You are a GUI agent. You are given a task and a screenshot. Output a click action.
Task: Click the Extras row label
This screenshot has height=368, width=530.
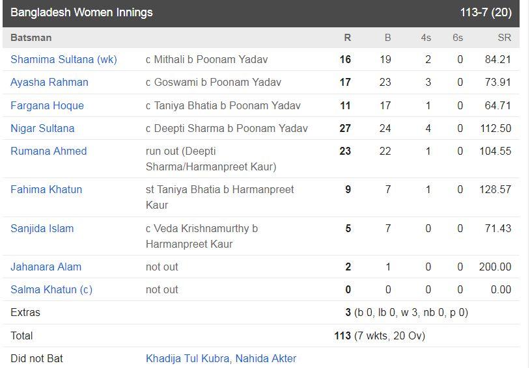point(25,312)
